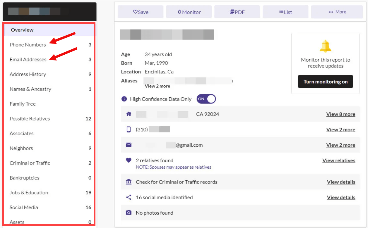Open Phone Numbers section in sidebar

28,45
